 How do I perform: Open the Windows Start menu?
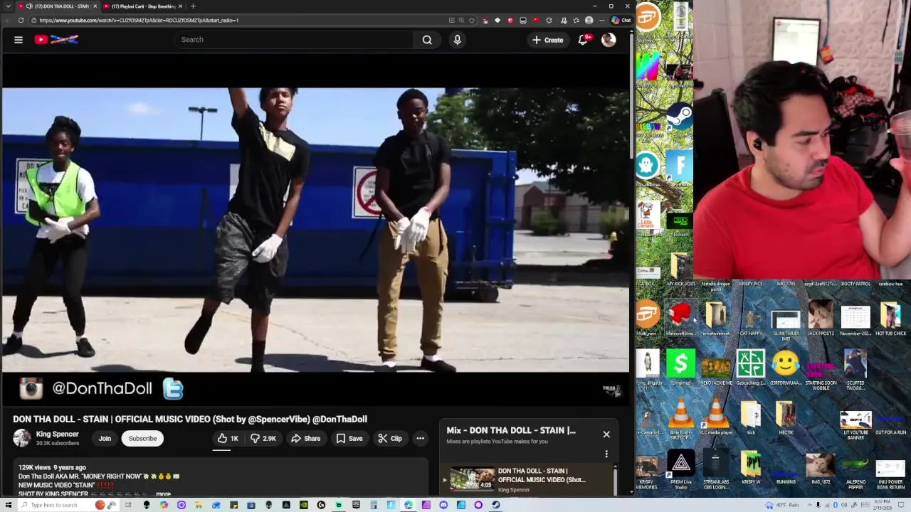pos(9,505)
